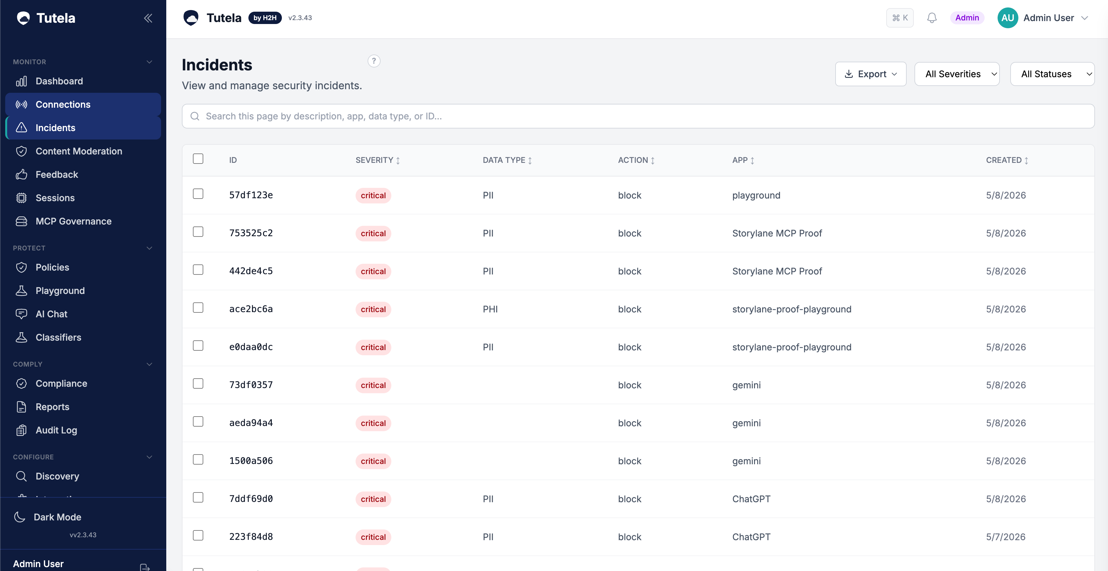Click the Dark Mode moon icon
Screen dimensions: 1108x571
pos(19,517)
